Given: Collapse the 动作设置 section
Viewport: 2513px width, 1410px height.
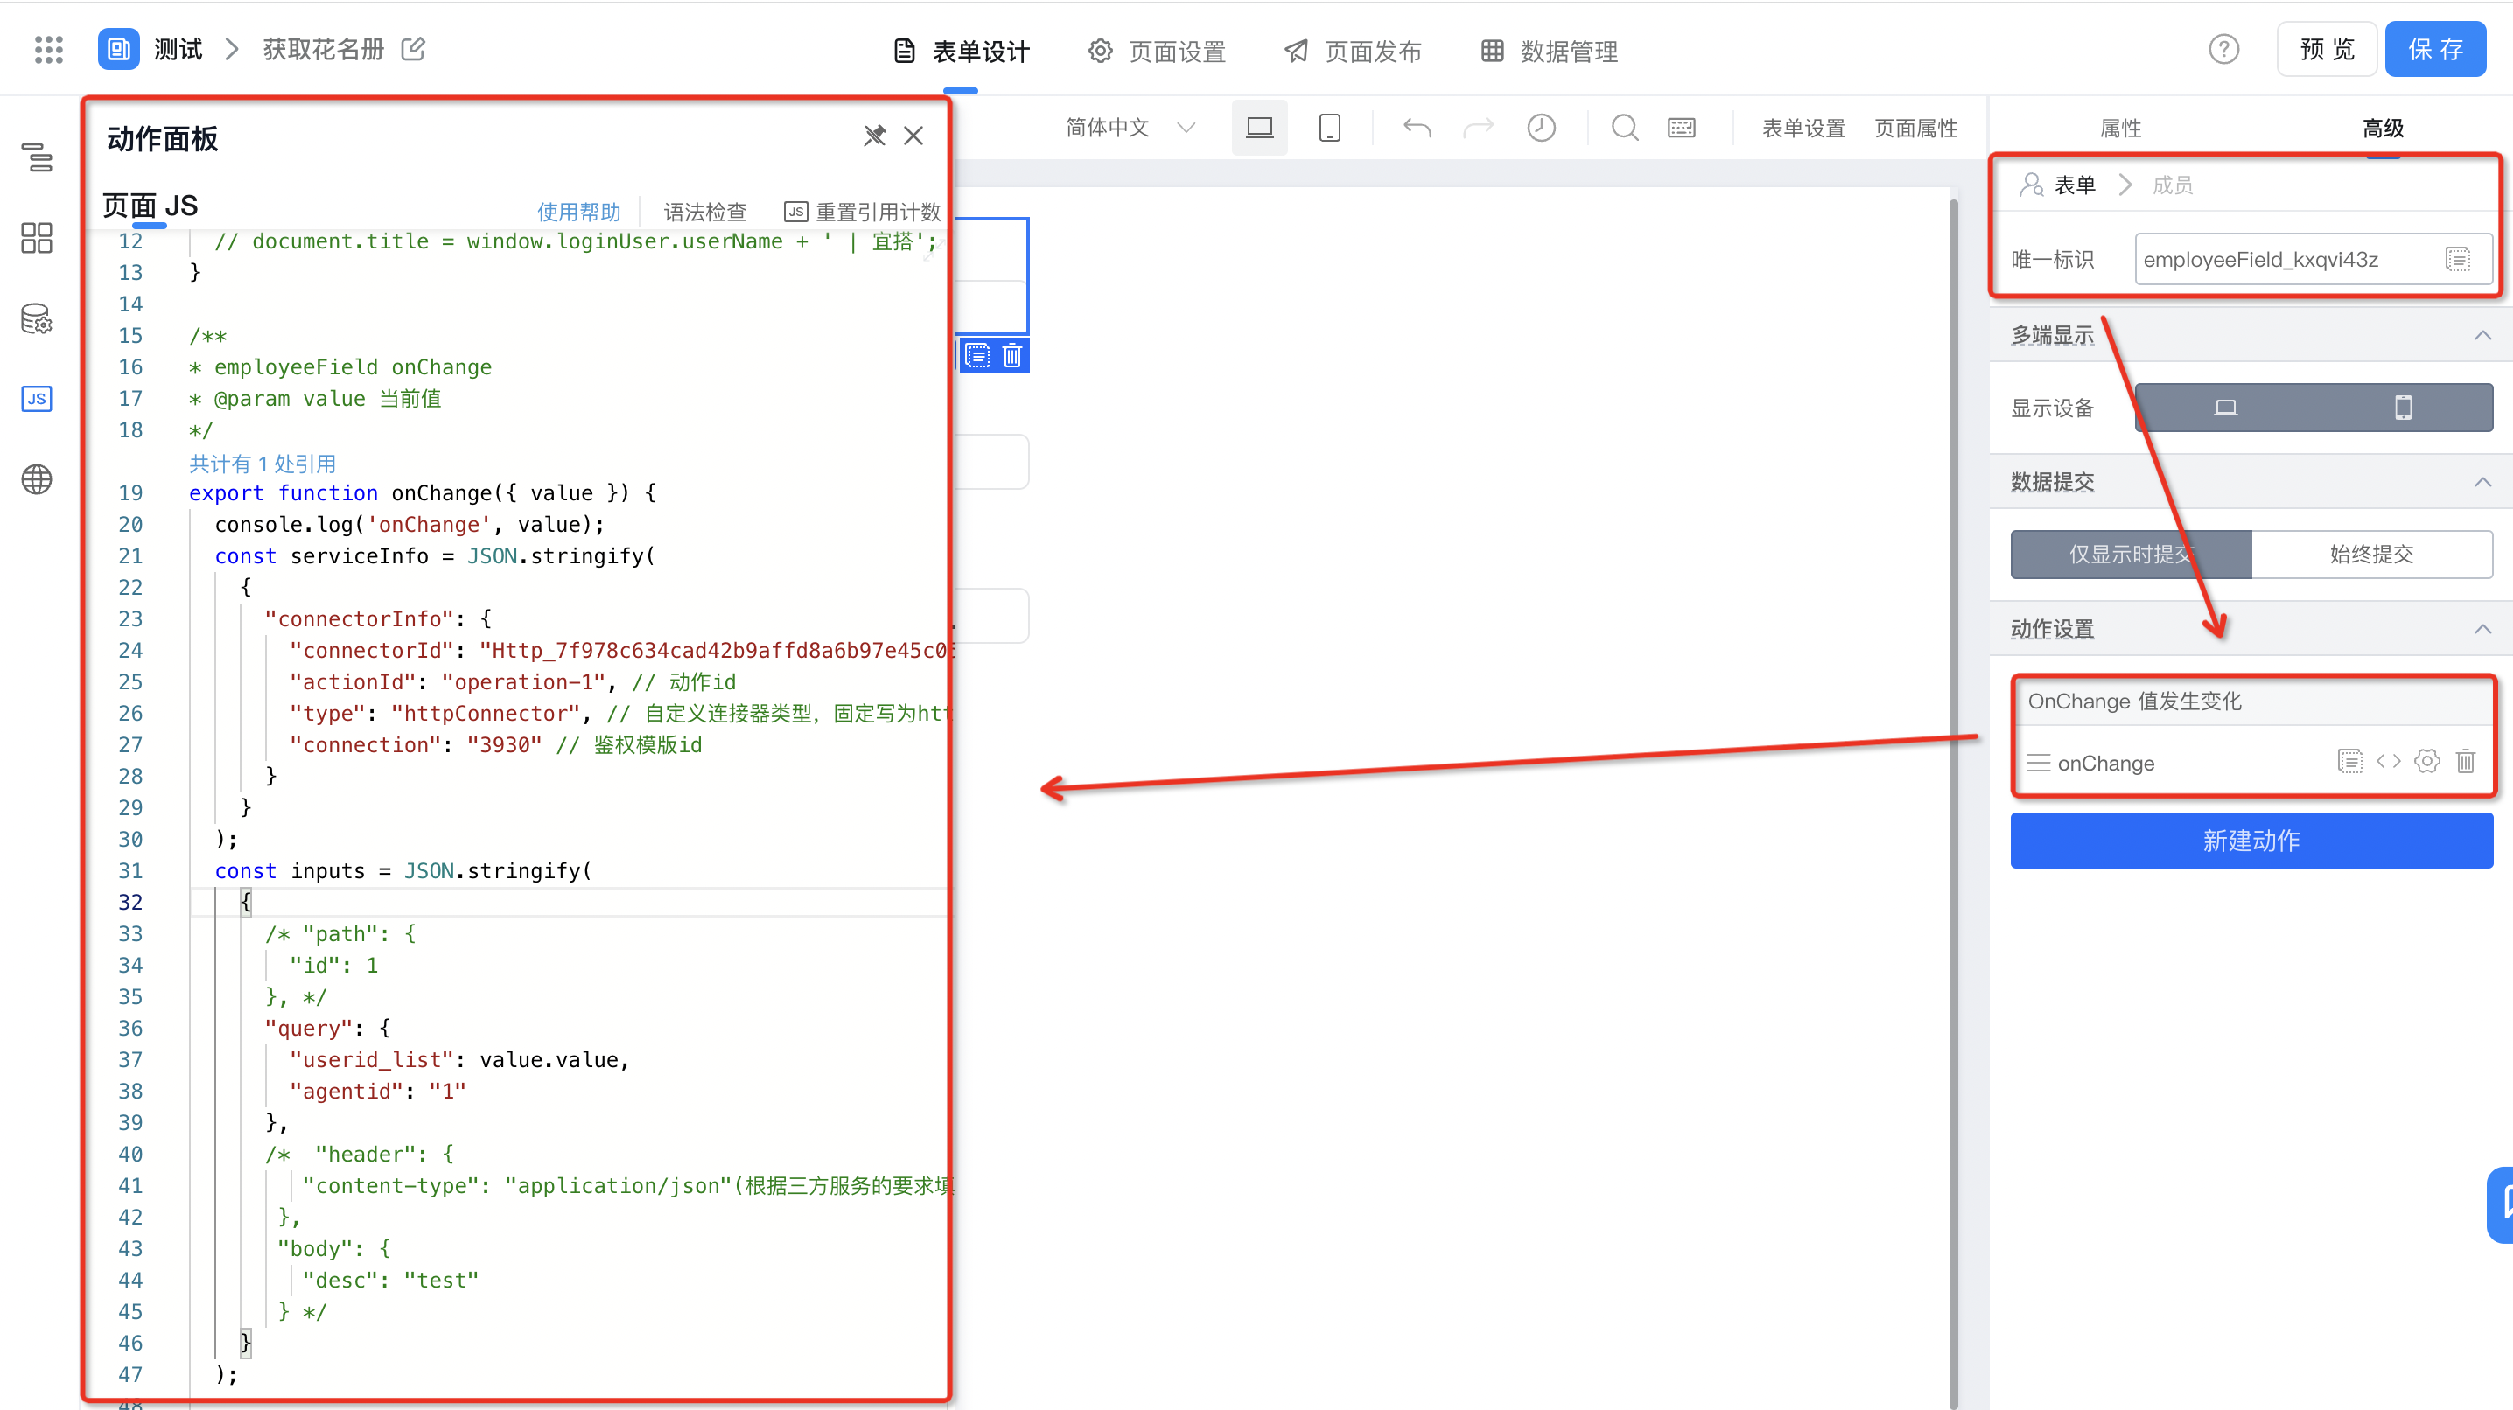Looking at the screenshot, I should pyautogui.click(x=2482, y=629).
